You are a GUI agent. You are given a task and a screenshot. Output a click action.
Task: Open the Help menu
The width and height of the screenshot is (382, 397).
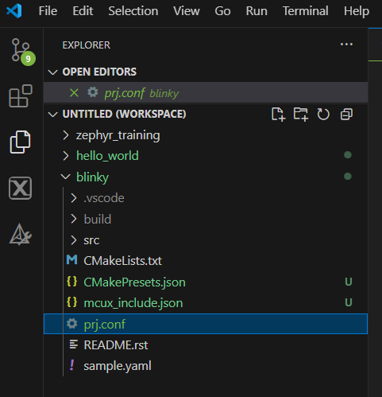(x=357, y=11)
